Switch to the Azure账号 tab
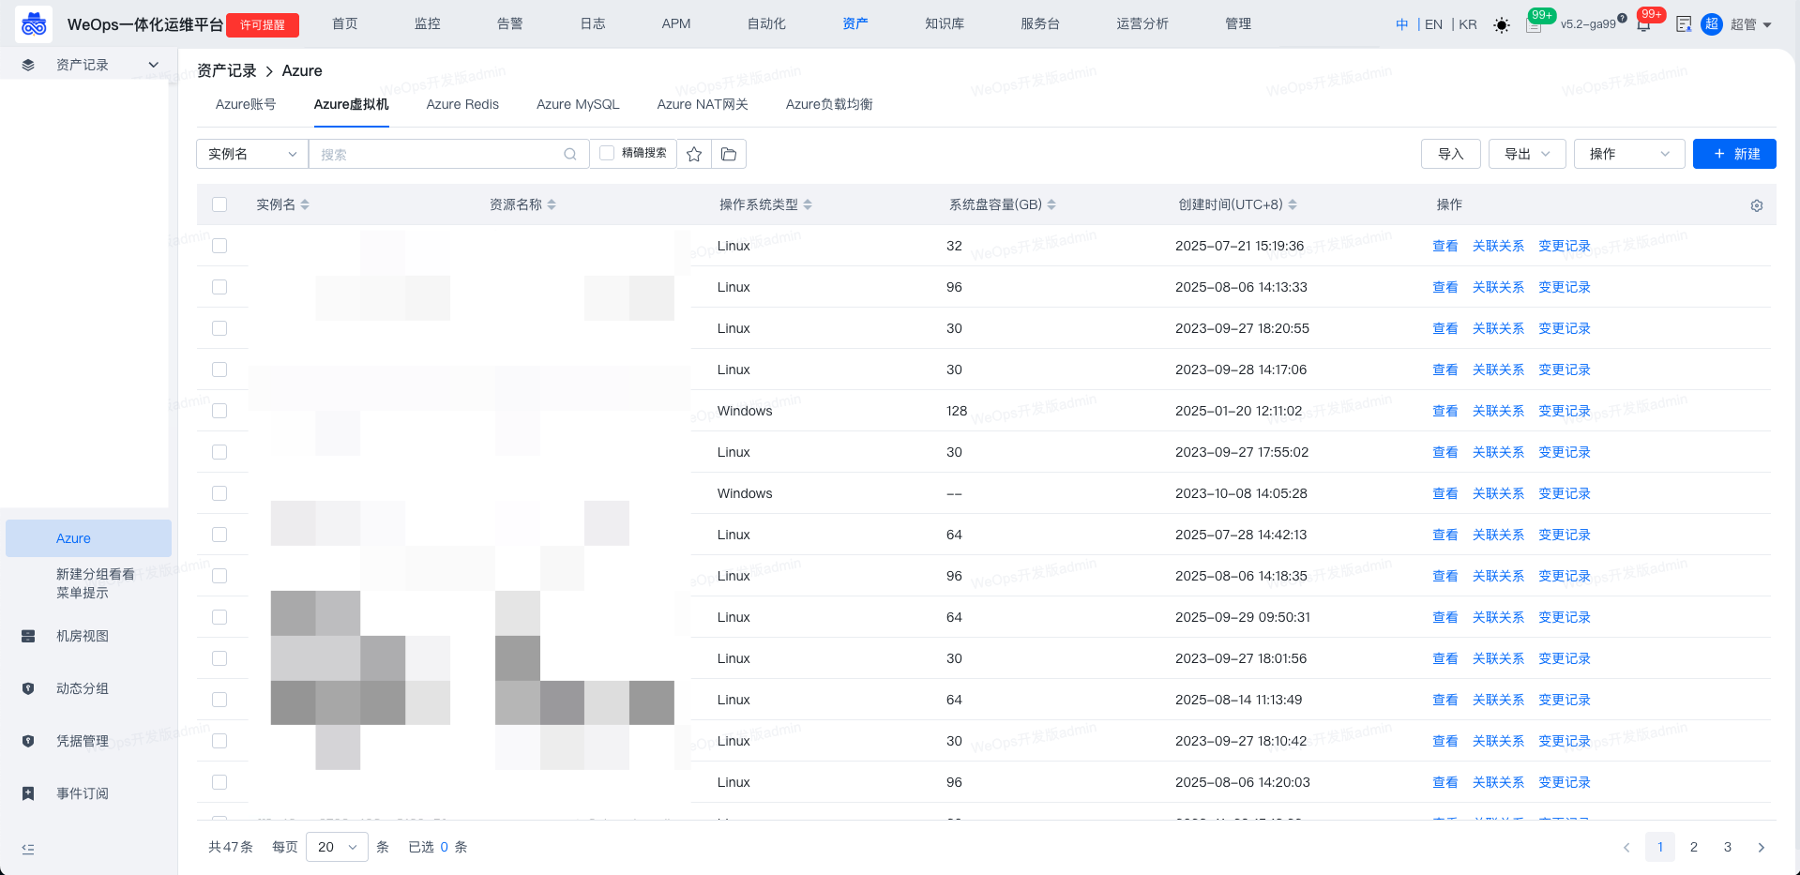The width and height of the screenshot is (1800, 875). tap(246, 104)
